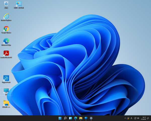Open network status tray icon

coord(135,118)
